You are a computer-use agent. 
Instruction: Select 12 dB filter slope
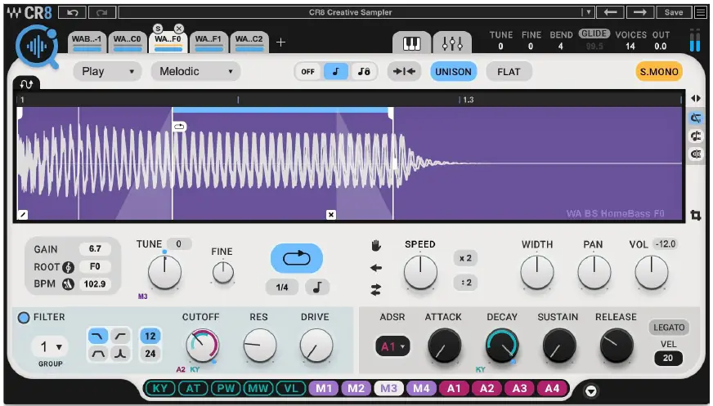point(150,336)
